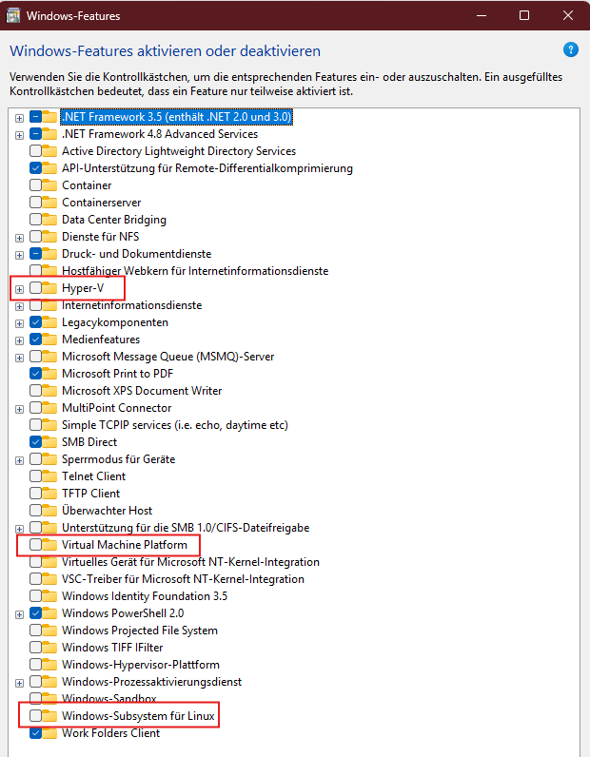The width and height of the screenshot is (590, 757).
Task: Uncheck SMB Direct feature
Action: 35,442
